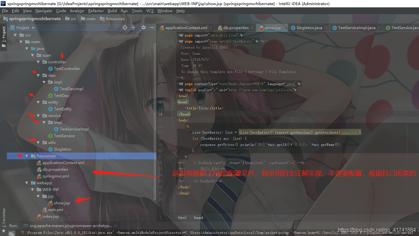Open the Refactor menu

click(96, 11)
